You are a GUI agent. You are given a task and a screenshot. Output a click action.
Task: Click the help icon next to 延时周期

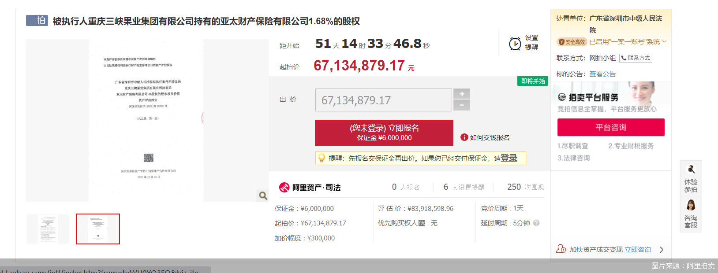click(x=536, y=223)
